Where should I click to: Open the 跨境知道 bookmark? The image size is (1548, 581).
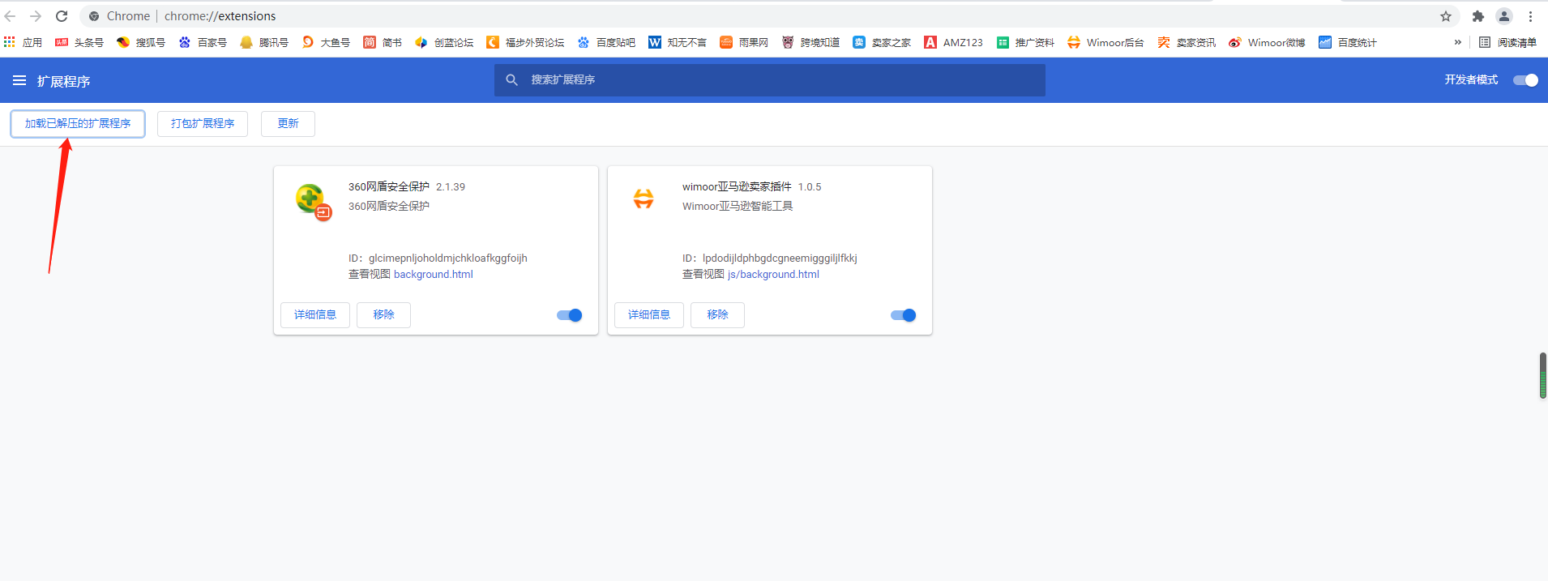click(810, 42)
